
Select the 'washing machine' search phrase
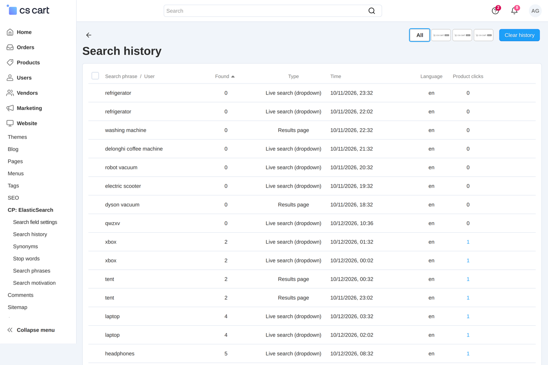point(126,130)
